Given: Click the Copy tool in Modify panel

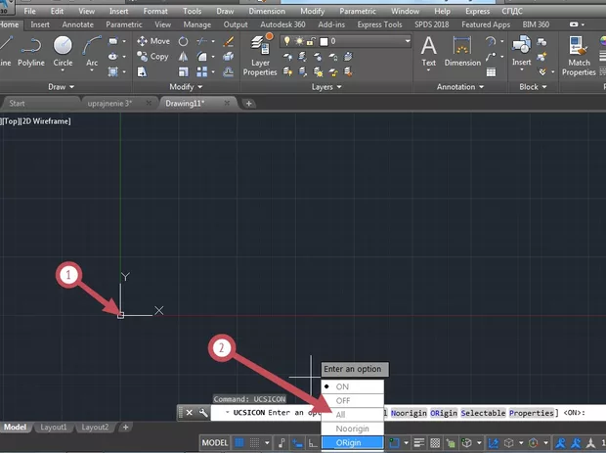Looking at the screenshot, I should (x=152, y=57).
